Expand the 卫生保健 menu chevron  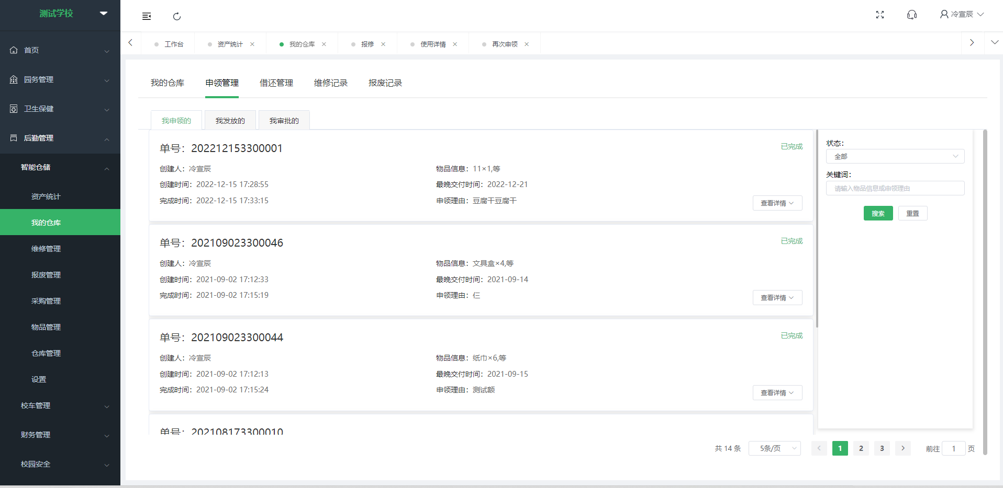click(107, 110)
